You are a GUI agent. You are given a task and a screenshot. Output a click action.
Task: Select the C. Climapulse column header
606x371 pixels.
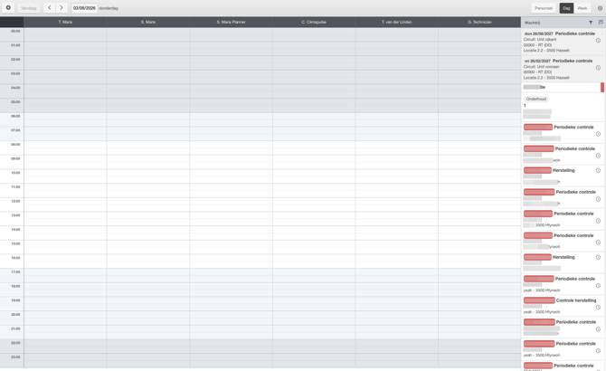point(314,22)
